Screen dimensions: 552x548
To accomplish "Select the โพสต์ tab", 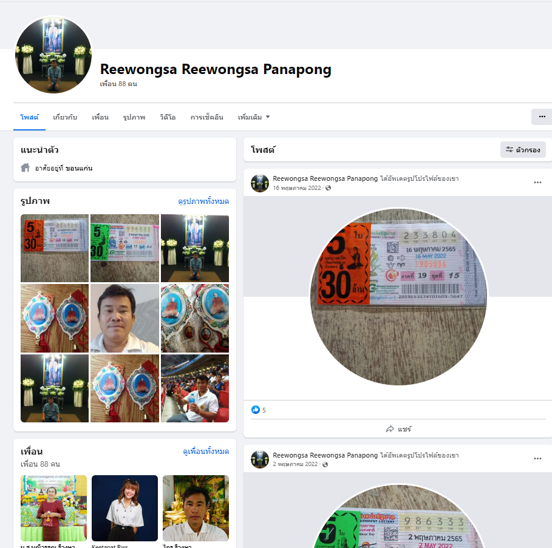I will pyautogui.click(x=30, y=117).
